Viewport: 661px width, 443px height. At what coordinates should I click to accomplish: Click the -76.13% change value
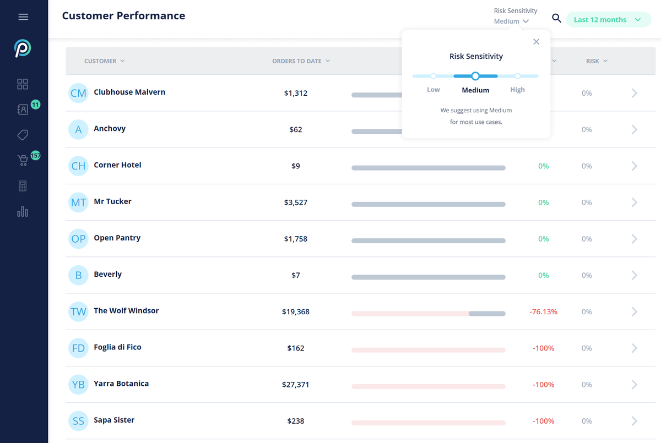[x=543, y=311]
